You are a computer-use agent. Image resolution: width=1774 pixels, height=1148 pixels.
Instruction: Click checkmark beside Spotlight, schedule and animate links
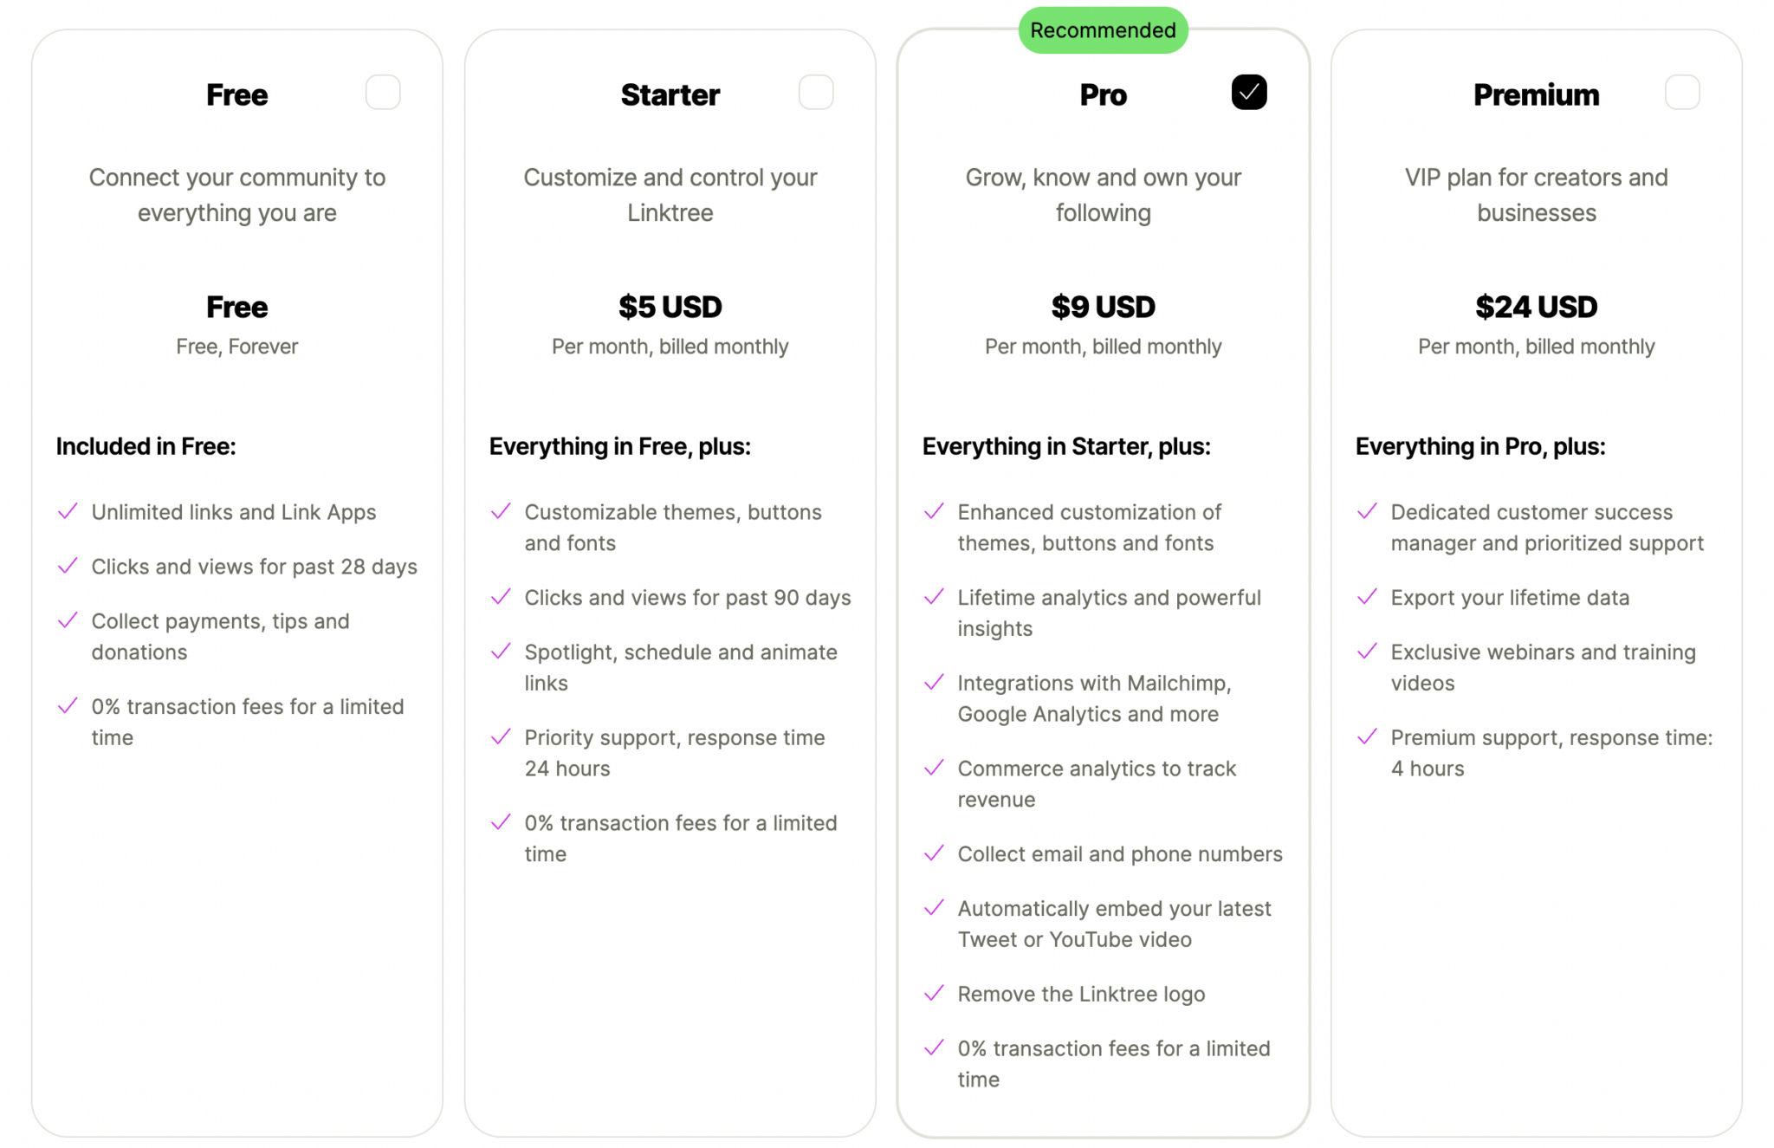501,652
